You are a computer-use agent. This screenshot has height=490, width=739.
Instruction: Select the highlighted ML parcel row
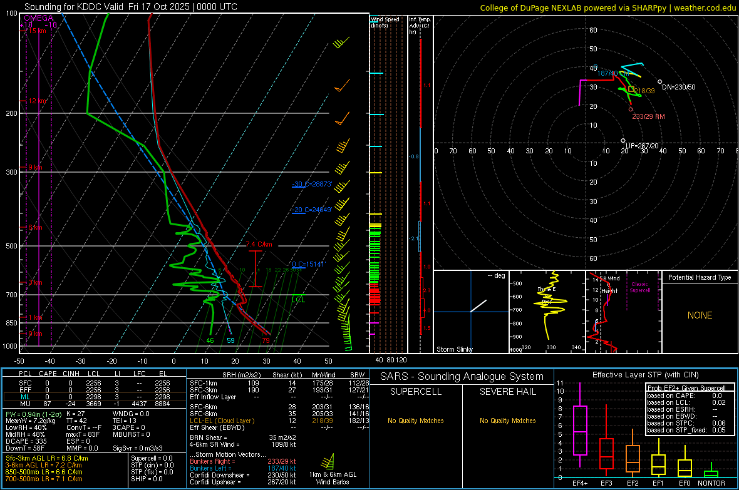[x=95, y=397]
